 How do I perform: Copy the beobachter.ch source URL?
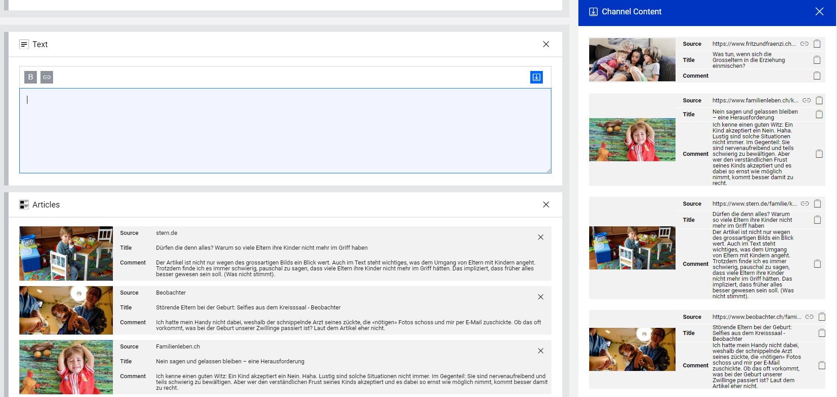click(x=822, y=317)
